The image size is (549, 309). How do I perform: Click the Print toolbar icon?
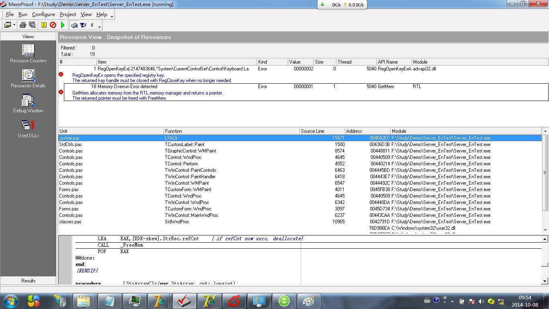23,25
